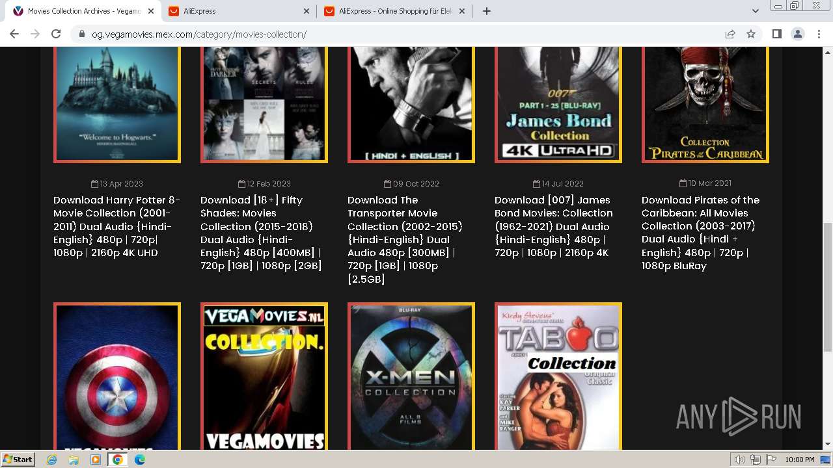Click the volume speaker tray icon
The height and width of the screenshot is (468, 833).
tap(740, 460)
